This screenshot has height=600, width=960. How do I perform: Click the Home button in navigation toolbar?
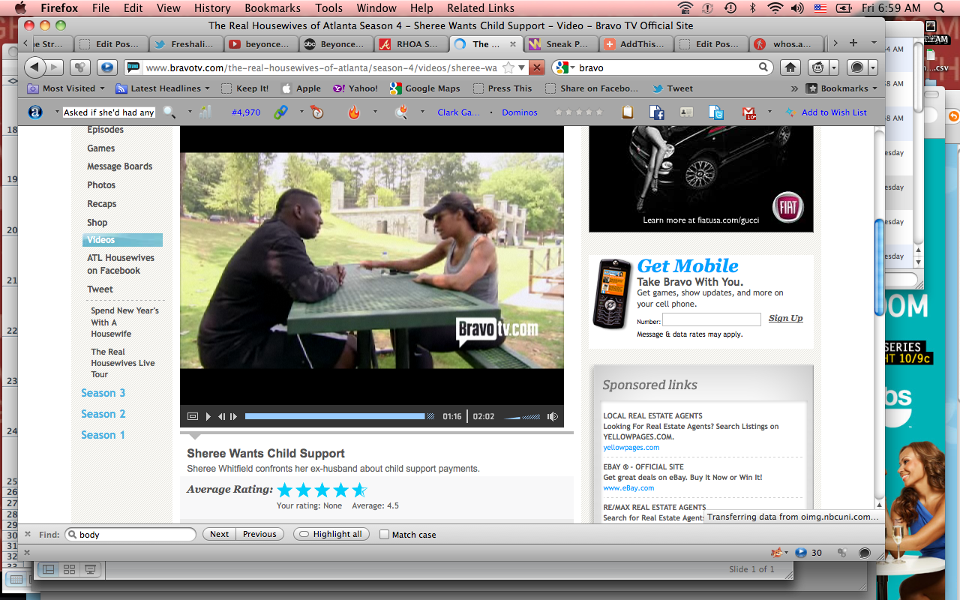pyautogui.click(x=790, y=67)
